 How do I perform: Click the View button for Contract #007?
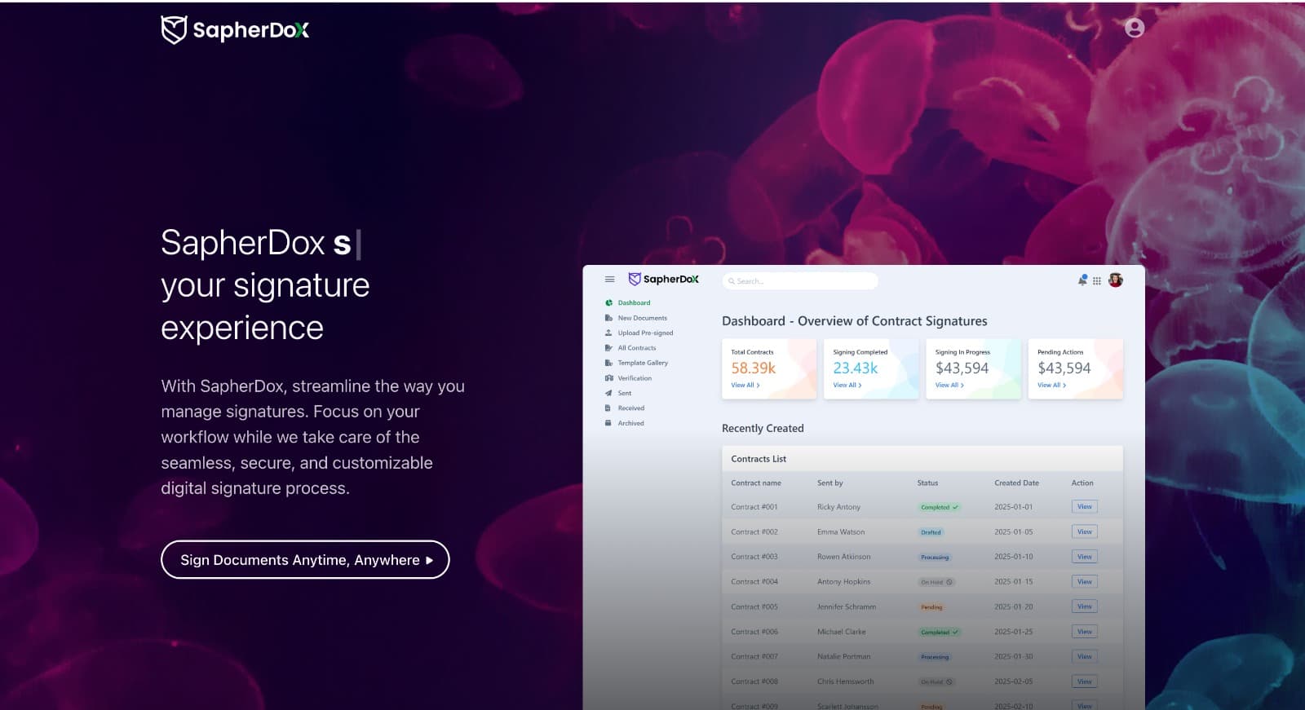[x=1085, y=657]
